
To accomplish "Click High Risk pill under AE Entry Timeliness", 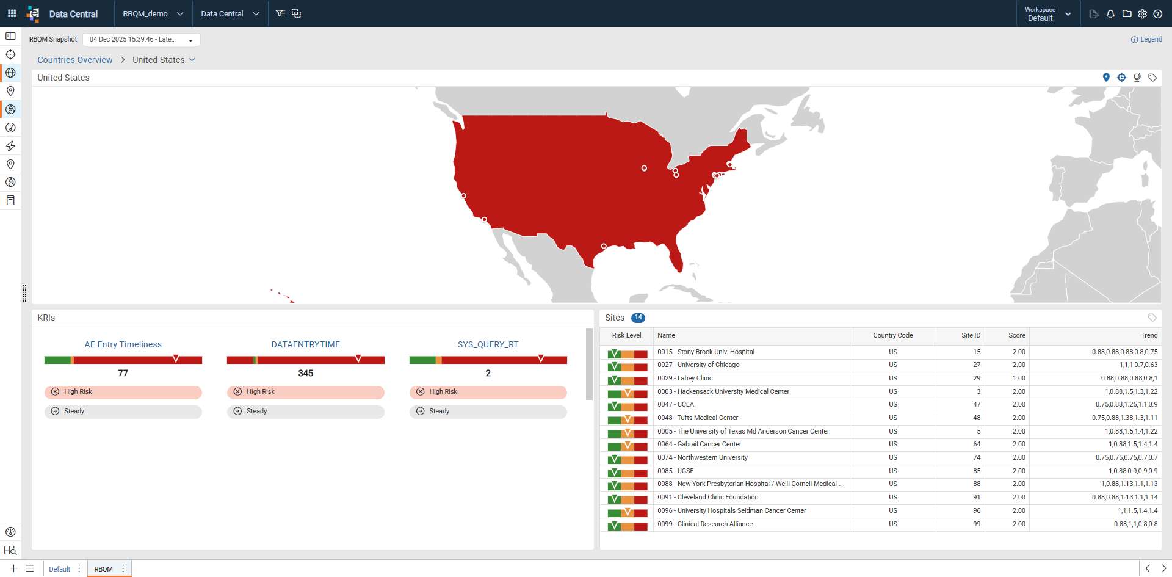I will tap(123, 392).
